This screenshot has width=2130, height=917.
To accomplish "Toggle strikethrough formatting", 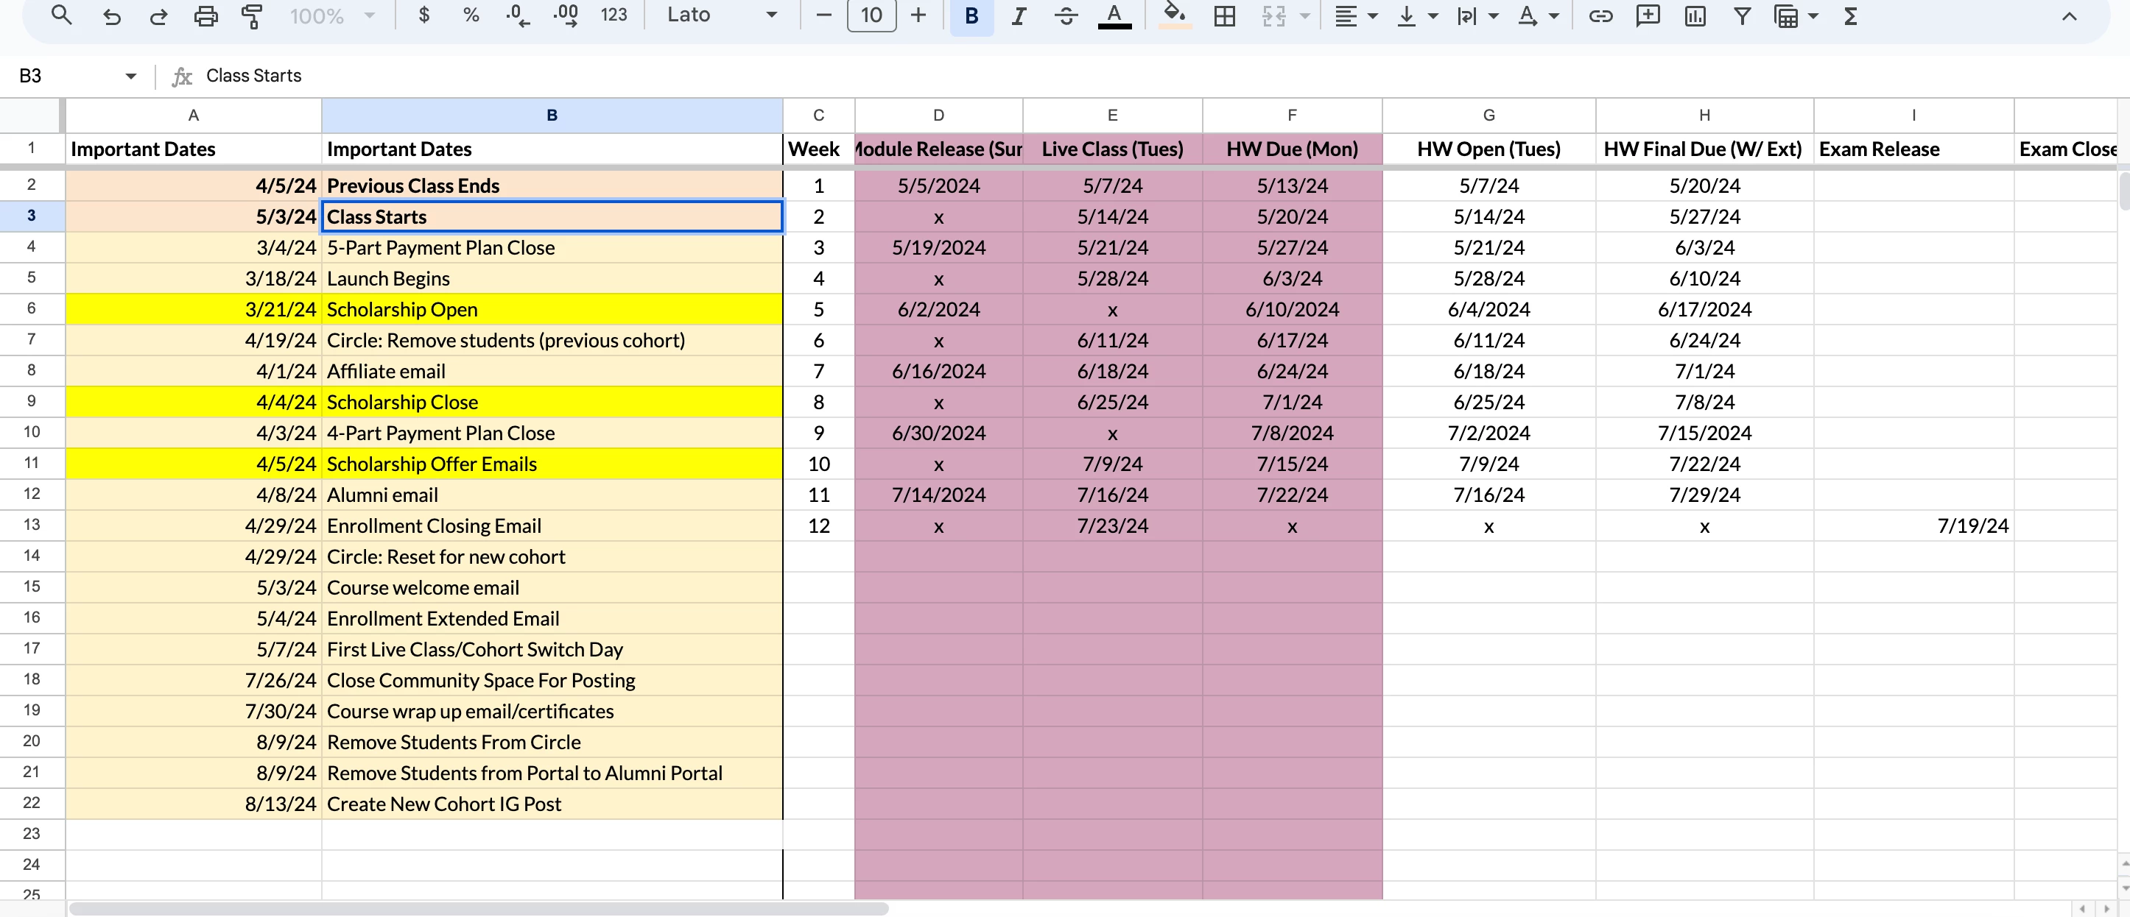I will click(x=1066, y=15).
